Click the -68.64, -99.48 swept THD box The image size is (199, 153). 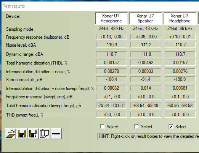(146, 106)
